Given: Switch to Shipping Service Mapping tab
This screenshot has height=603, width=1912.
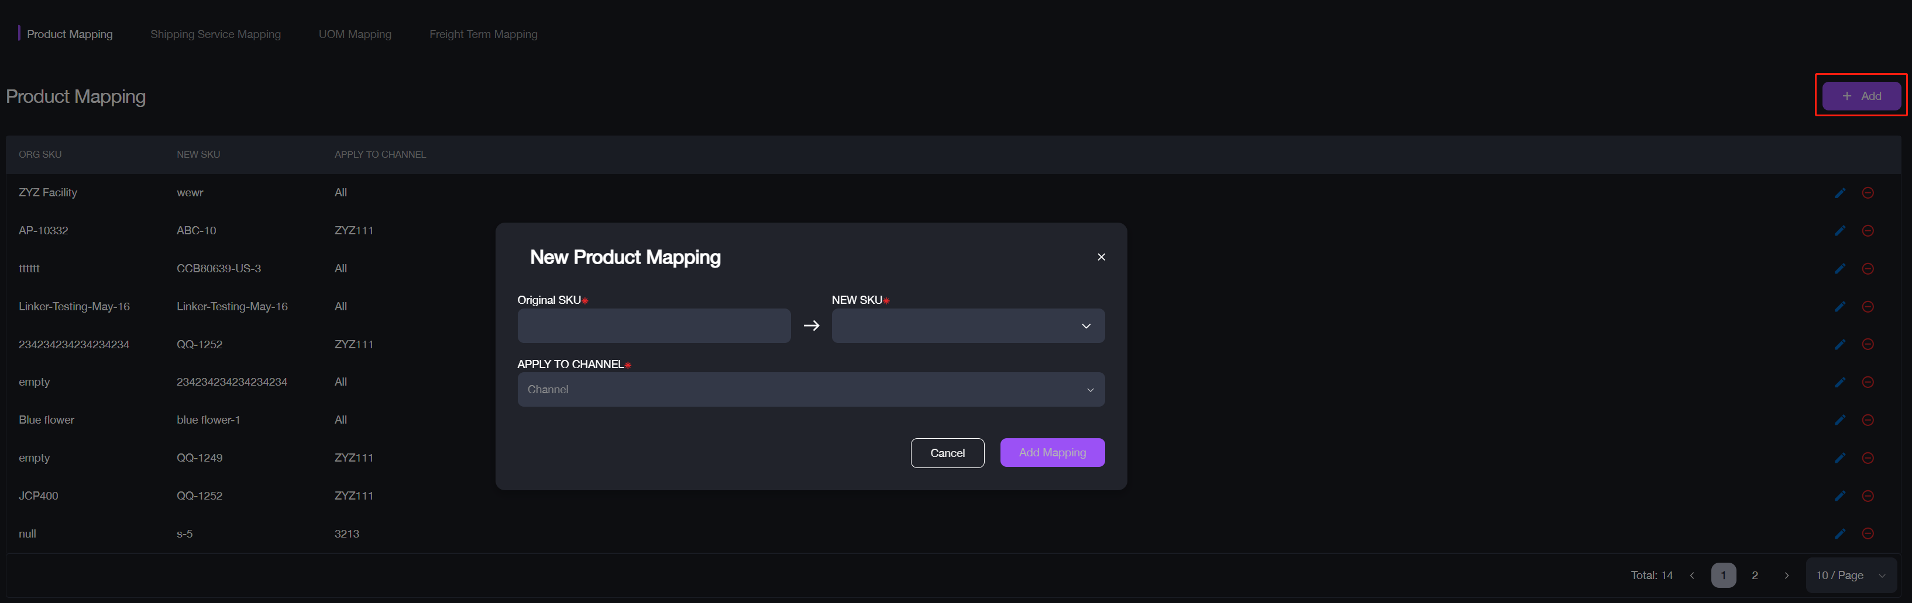Looking at the screenshot, I should click(215, 34).
